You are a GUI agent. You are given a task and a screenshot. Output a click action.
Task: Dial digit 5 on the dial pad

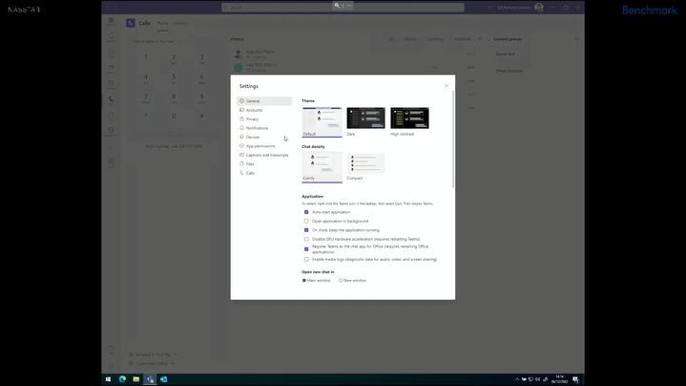[x=174, y=78]
